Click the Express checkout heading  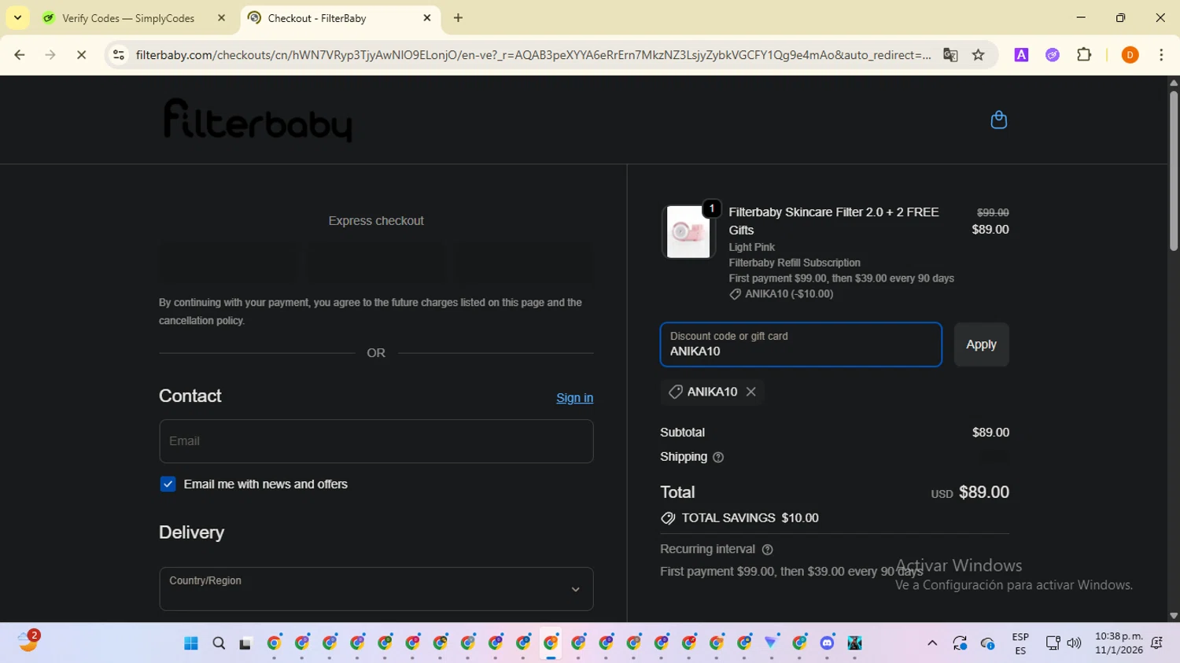(376, 221)
